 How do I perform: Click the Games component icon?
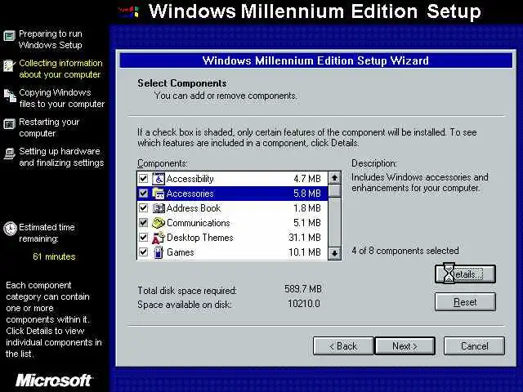click(159, 252)
